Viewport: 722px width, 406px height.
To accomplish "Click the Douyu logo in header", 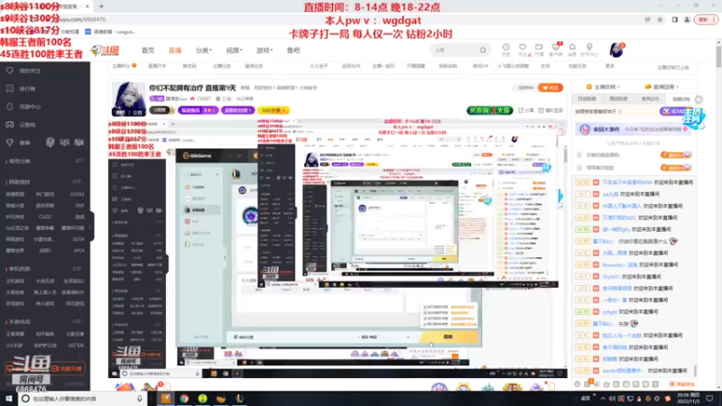I will [106, 51].
